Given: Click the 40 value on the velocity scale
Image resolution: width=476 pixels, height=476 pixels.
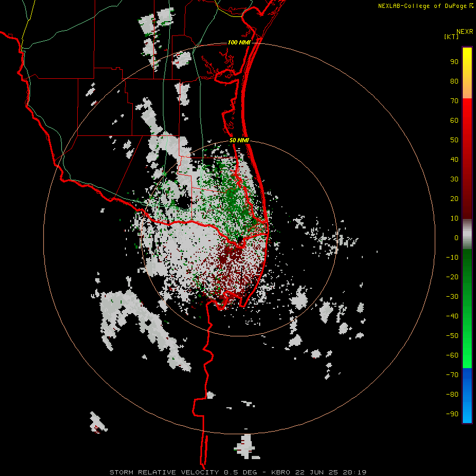Looking at the screenshot, I should pyautogui.click(x=454, y=160).
